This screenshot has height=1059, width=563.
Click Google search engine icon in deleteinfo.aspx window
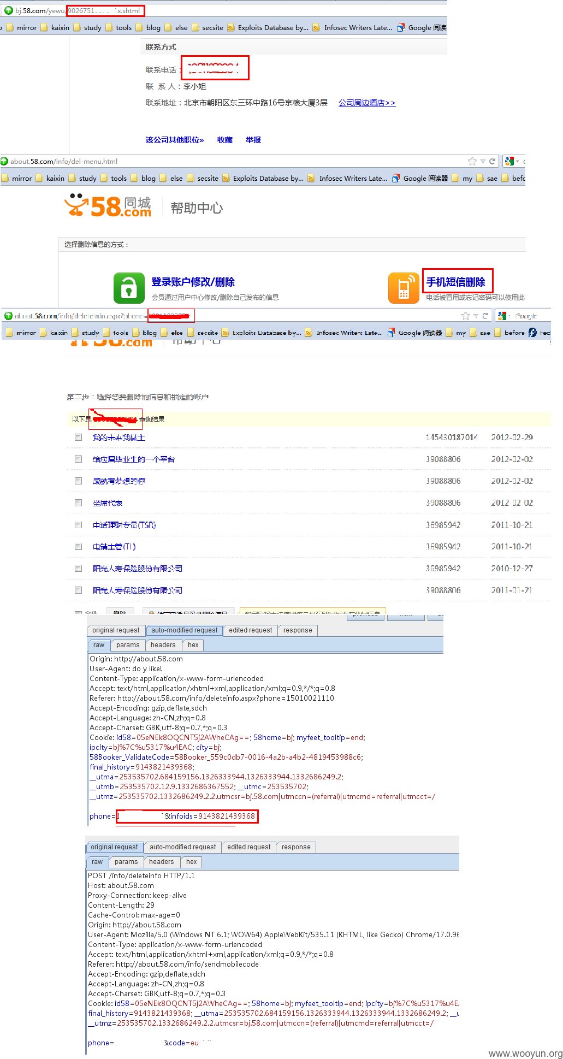click(502, 316)
